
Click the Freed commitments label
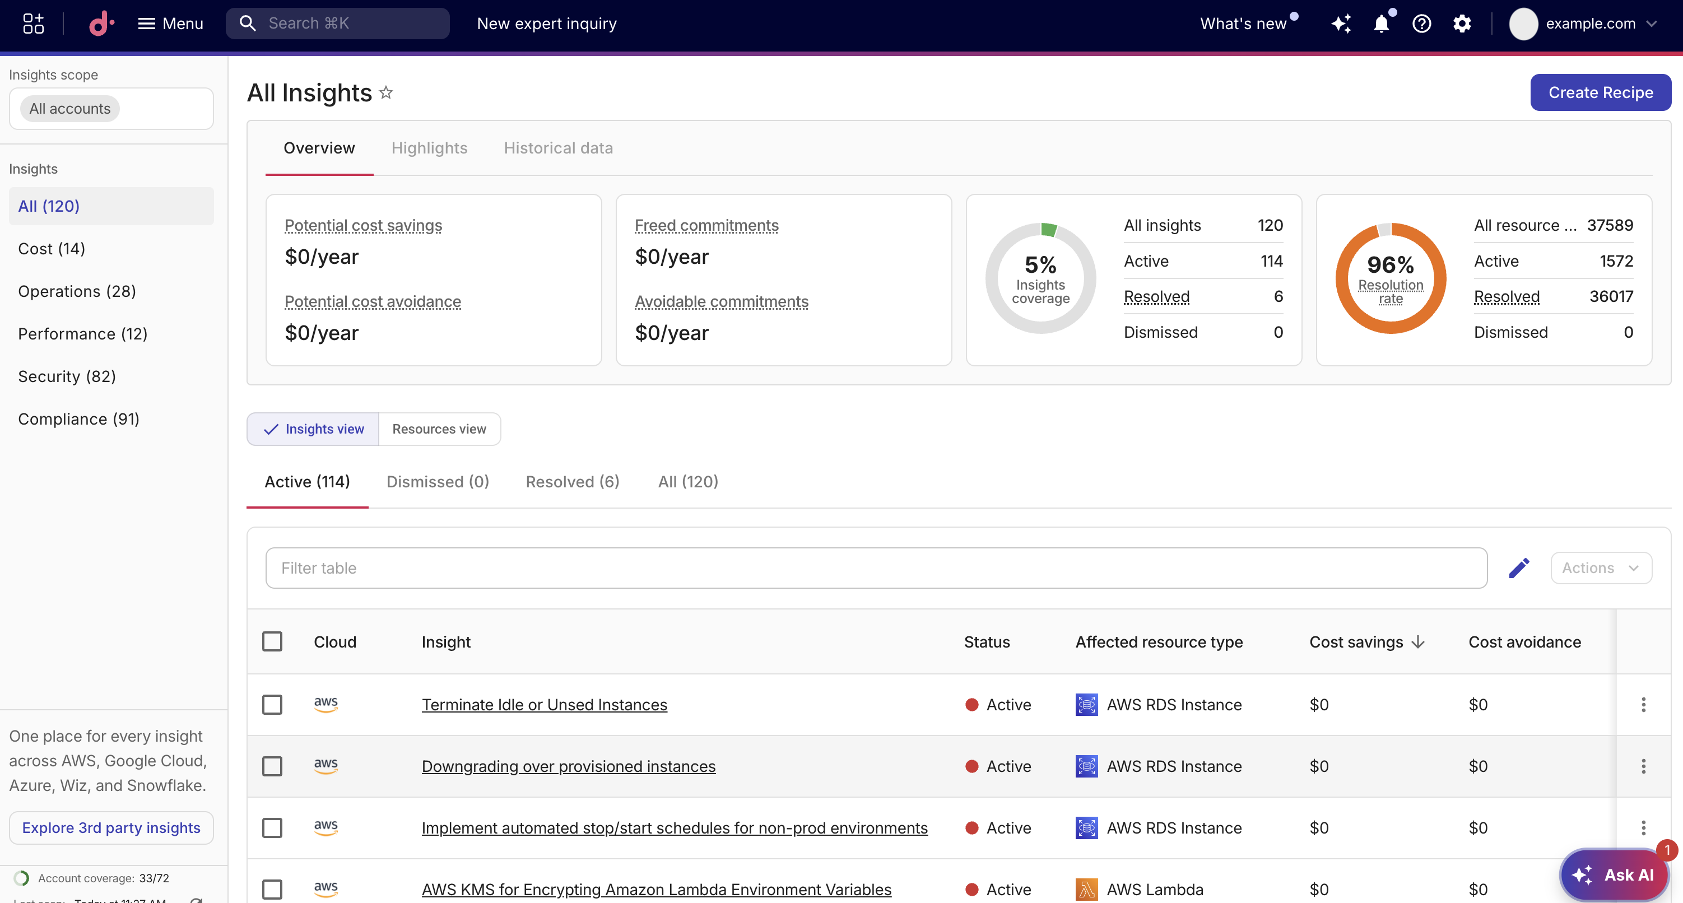[706, 225]
